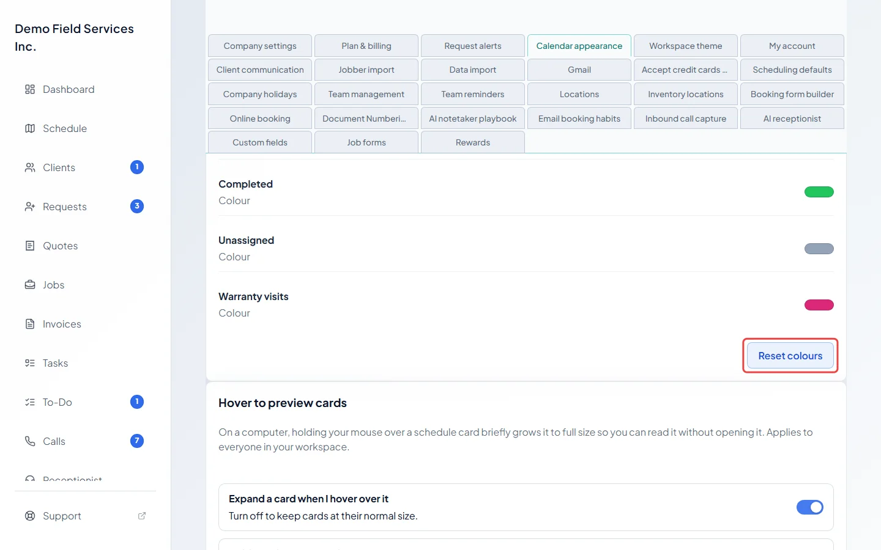Switch to the Gmail tab
Image resolution: width=881 pixels, height=550 pixels.
click(579, 70)
